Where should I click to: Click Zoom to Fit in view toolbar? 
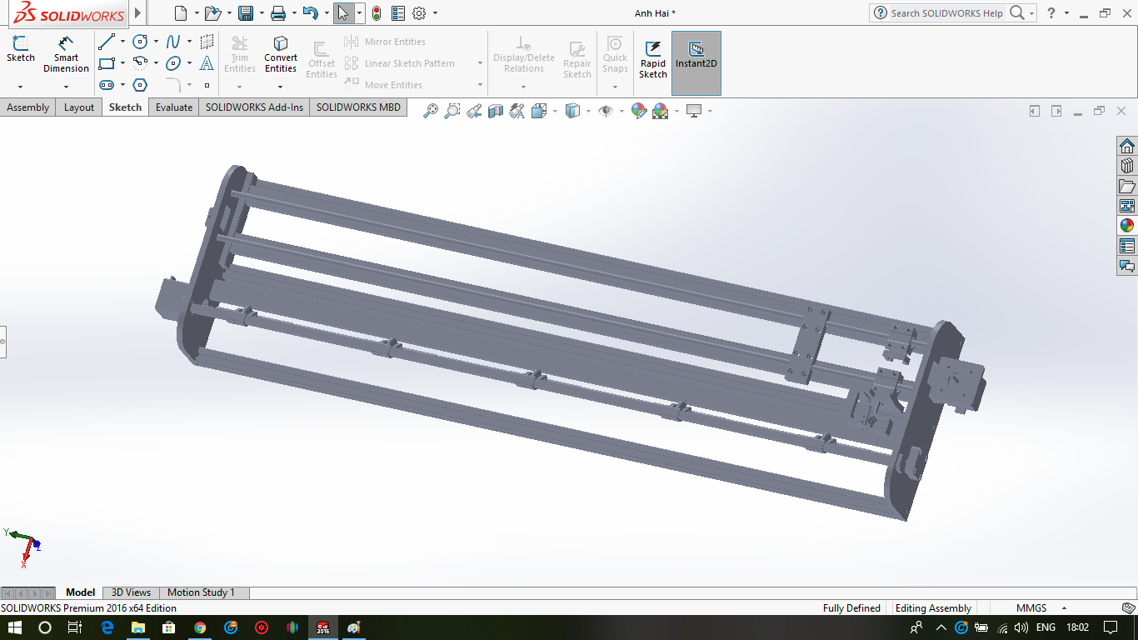point(430,111)
